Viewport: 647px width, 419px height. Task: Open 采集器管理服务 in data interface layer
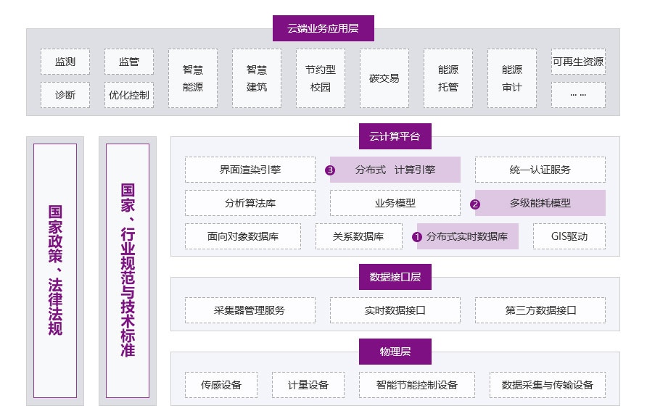tap(250, 310)
